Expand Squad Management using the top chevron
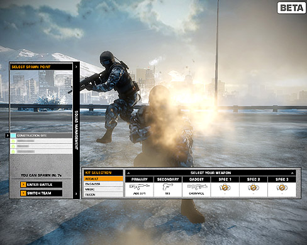This screenshot has height=245, width=307. coord(76,67)
